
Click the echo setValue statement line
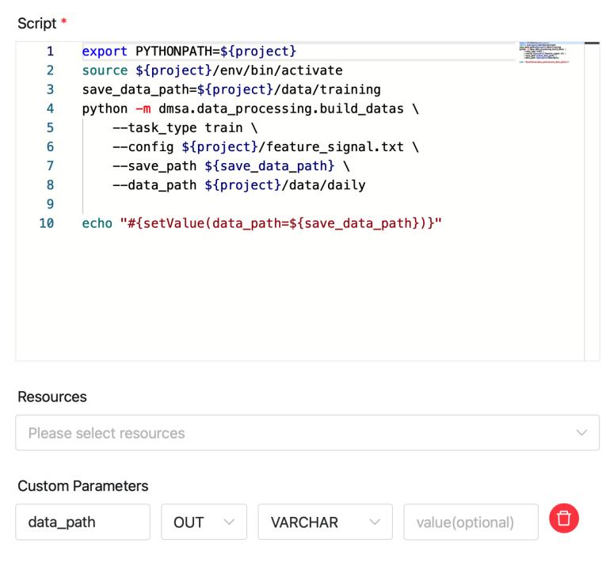(261, 223)
